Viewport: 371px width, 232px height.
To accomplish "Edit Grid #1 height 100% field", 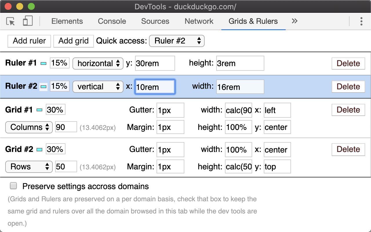I will pos(239,127).
